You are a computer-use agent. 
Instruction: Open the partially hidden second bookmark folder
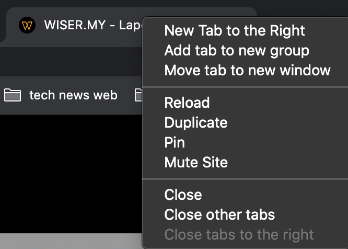tap(138, 95)
